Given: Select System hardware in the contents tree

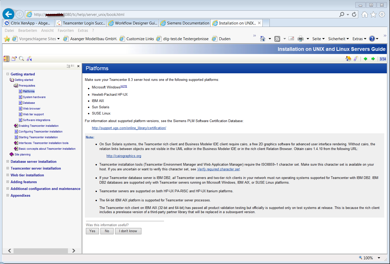Looking at the screenshot, I should (34, 97).
